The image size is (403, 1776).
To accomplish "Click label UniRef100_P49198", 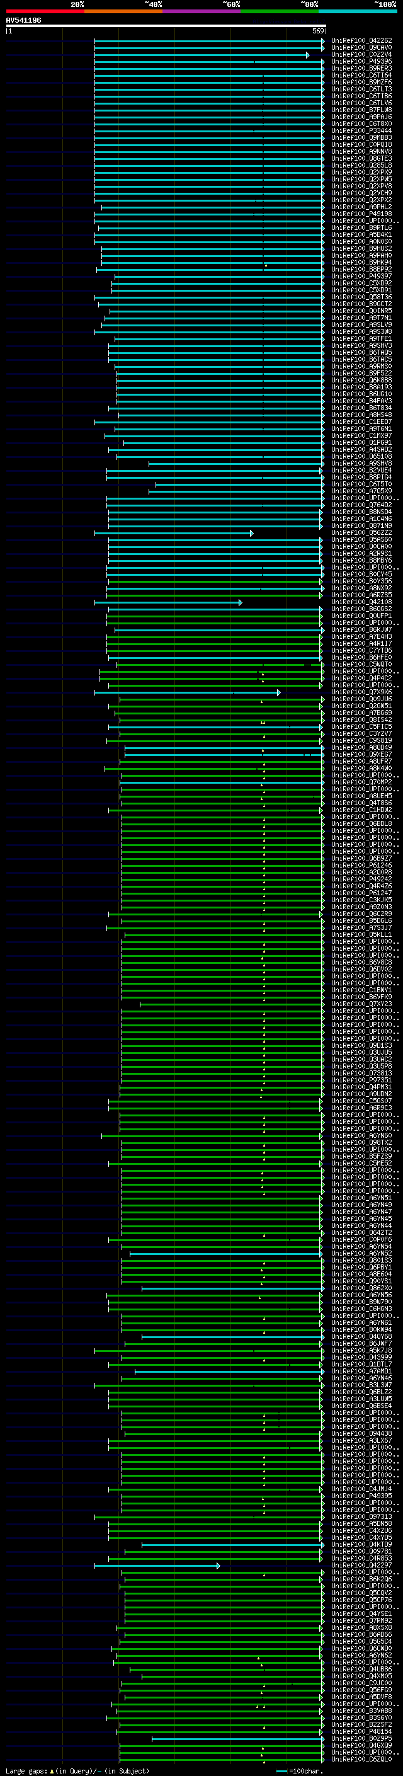I will point(361,214).
